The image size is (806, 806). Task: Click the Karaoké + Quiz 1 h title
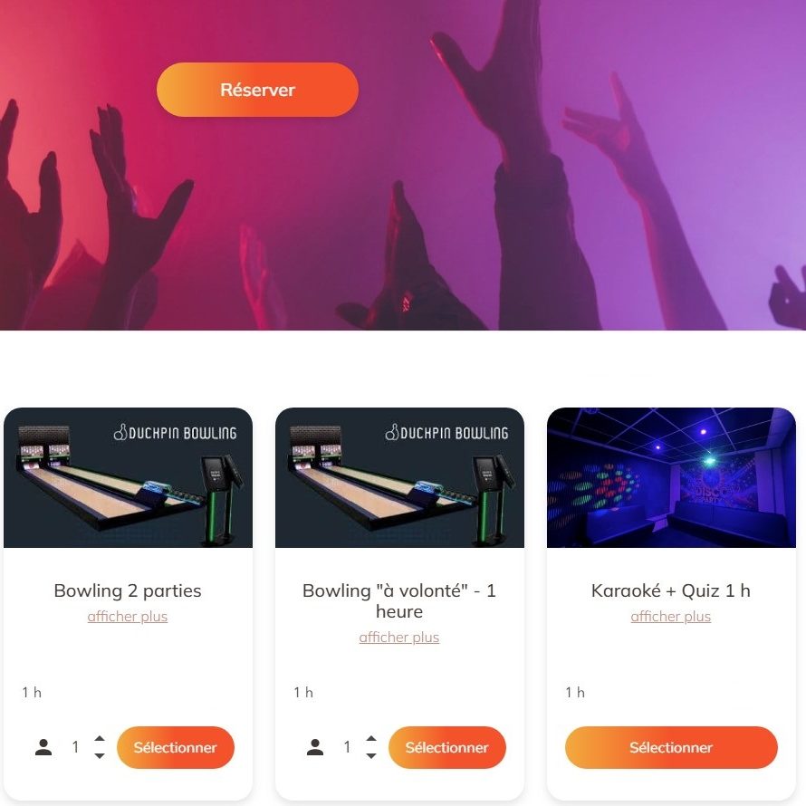pyautogui.click(x=670, y=590)
